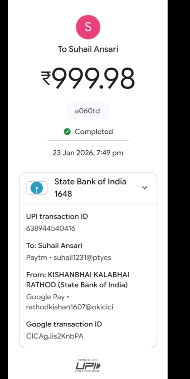Expand the bank account details chevron
This screenshot has width=190, height=379.
tap(145, 188)
